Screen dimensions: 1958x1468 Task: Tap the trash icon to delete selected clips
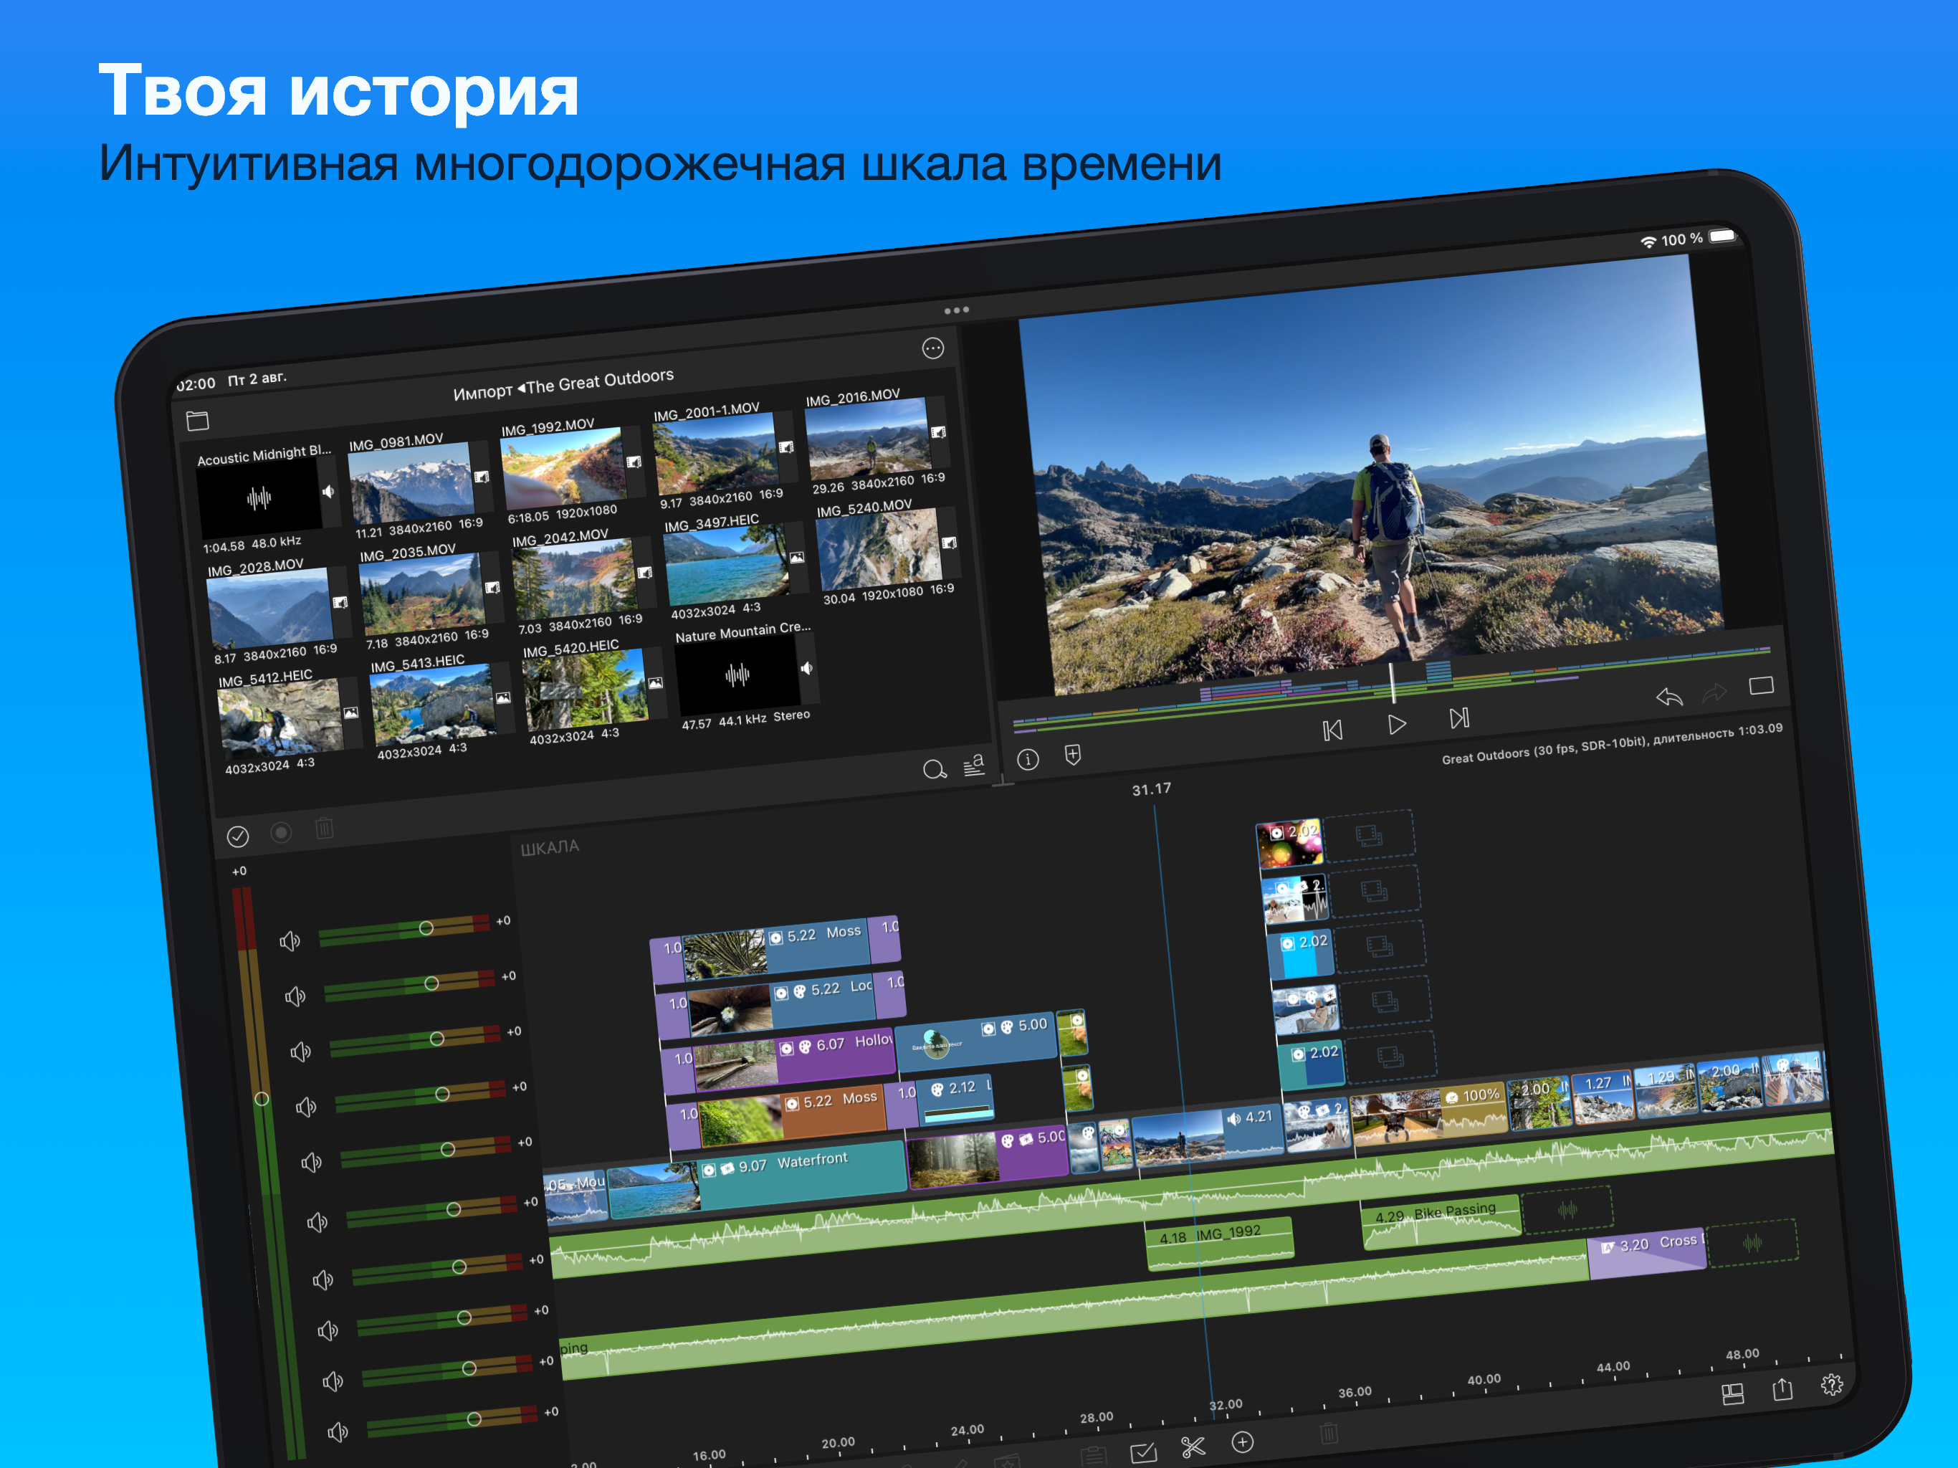[1329, 1434]
